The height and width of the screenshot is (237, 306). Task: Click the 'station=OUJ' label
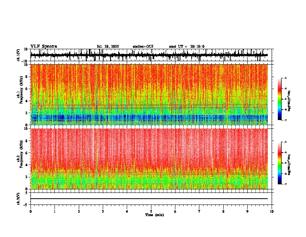[x=143, y=46]
